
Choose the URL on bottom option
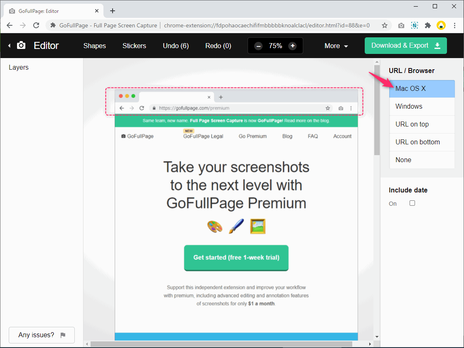point(422,142)
